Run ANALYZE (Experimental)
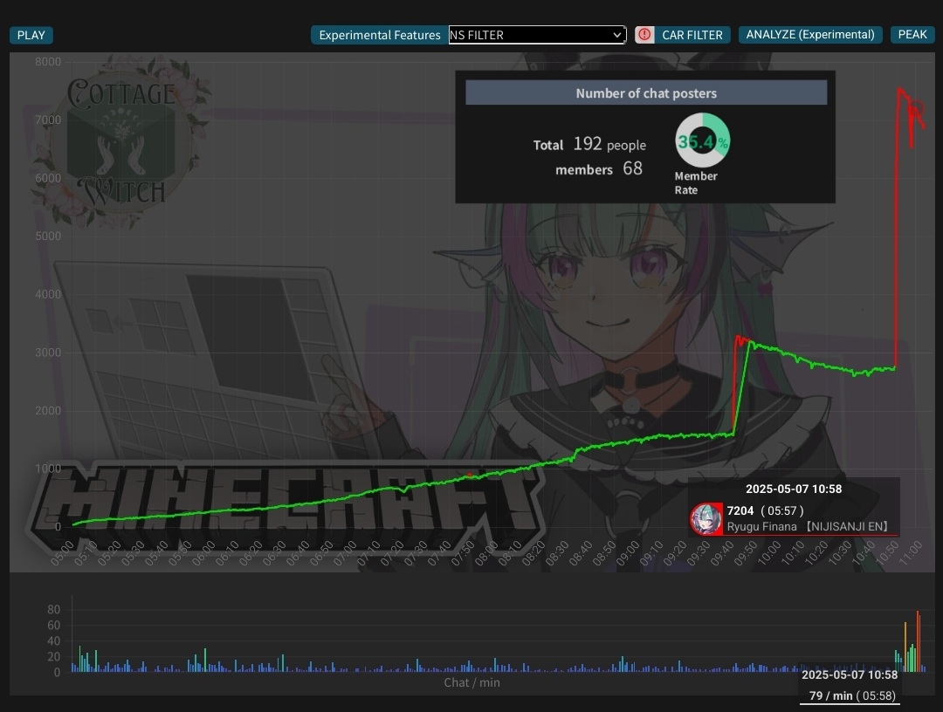The height and width of the screenshot is (712, 943). 810,35
